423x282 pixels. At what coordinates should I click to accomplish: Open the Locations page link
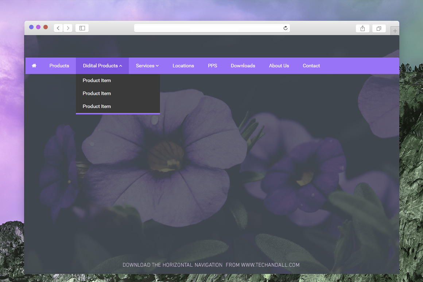(183, 66)
